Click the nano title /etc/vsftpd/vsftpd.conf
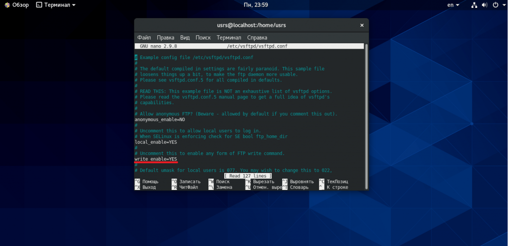Viewport: 508px width, 246px height. (x=257, y=46)
